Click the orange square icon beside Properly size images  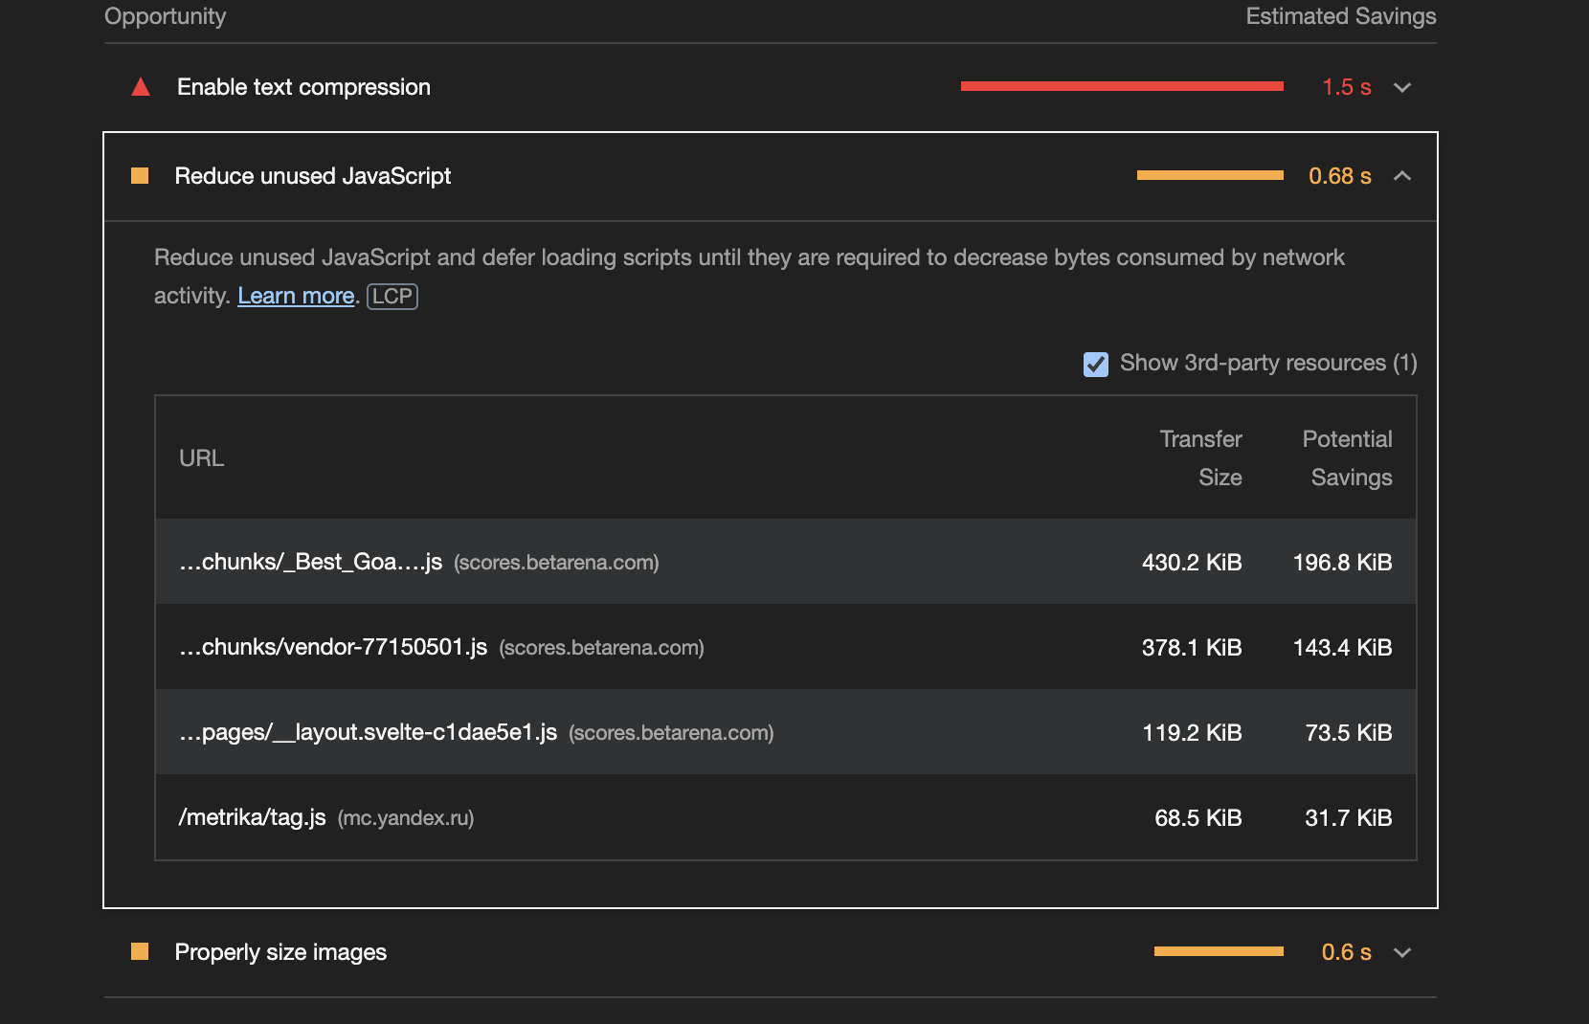[140, 951]
